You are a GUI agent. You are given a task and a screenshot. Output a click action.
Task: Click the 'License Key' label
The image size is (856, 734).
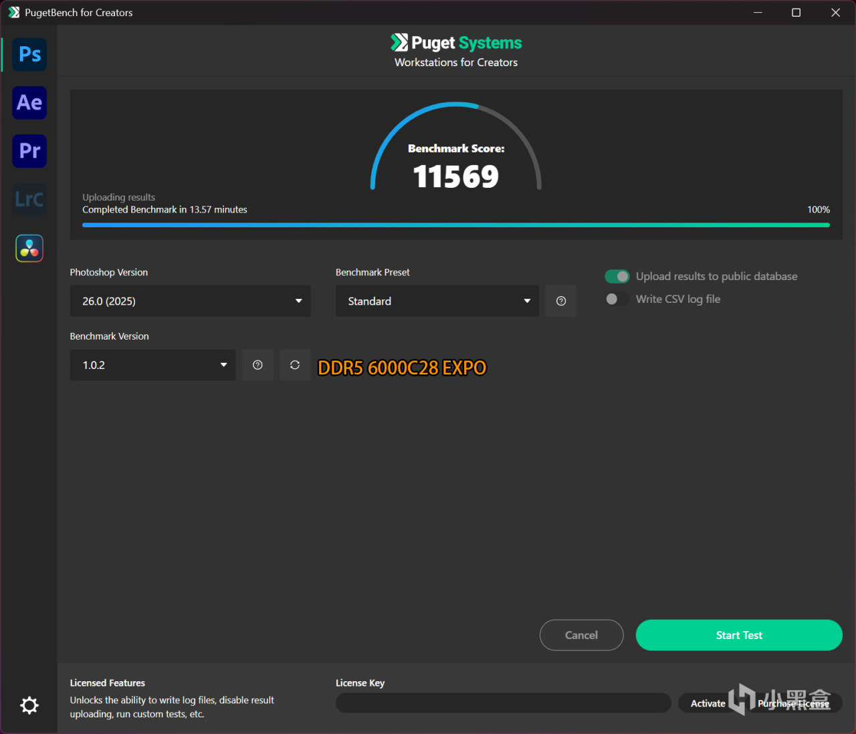[360, 683]
